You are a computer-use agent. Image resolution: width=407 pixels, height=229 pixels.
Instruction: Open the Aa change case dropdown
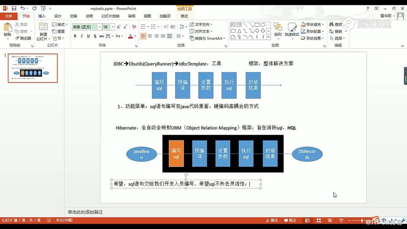119,36
